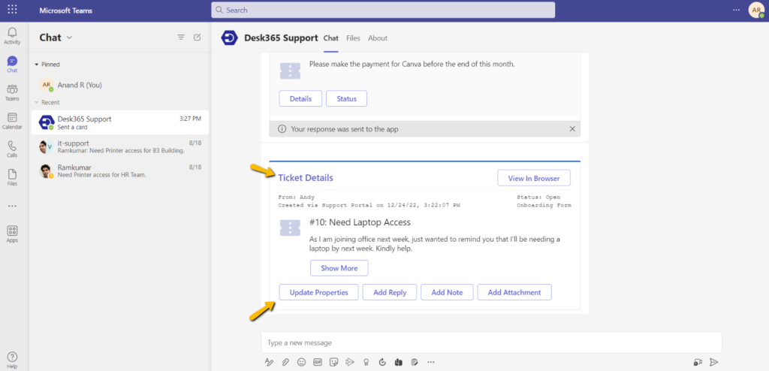Click the Status button

346,98
